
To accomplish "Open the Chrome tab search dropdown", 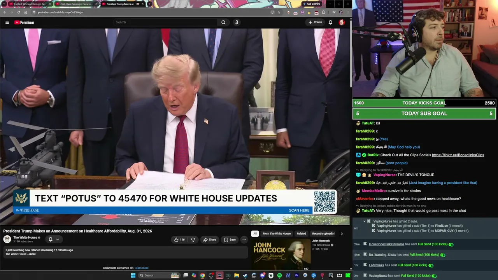I will click(4, 4).
